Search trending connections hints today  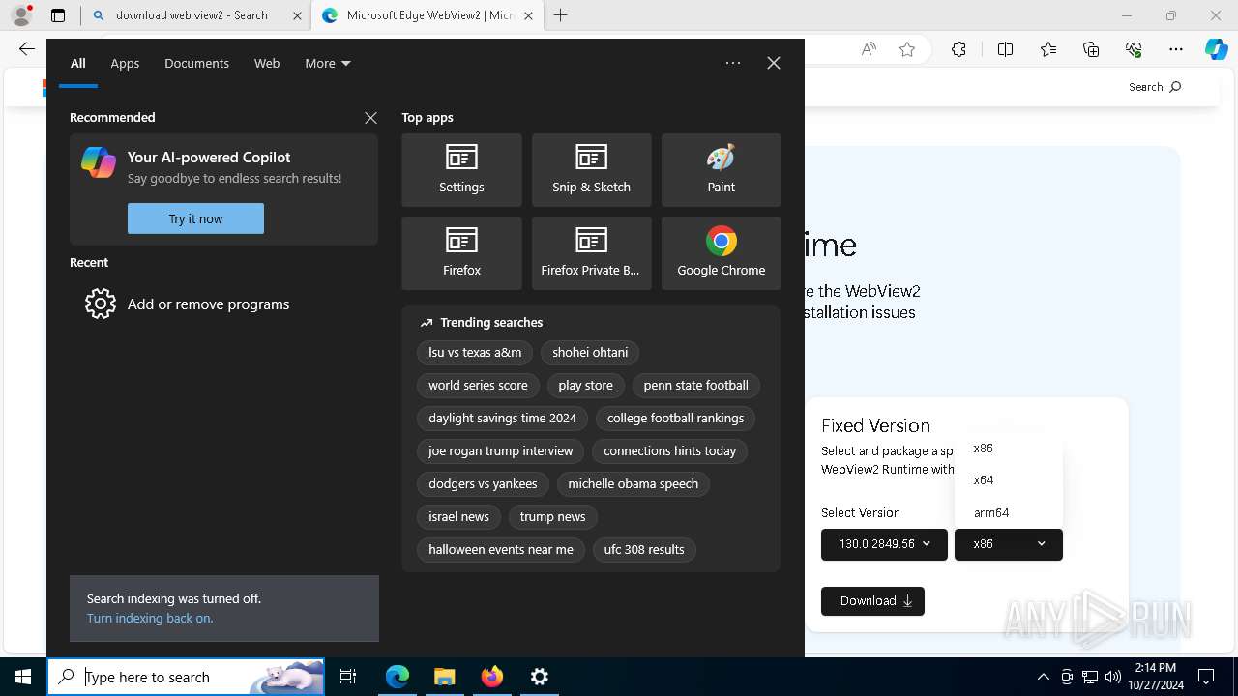pos(669,450)
